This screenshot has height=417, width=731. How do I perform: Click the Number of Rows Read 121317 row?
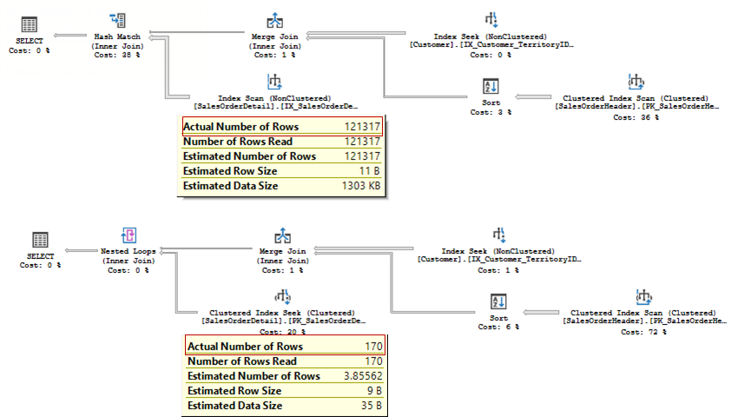[x=281, y=142]
